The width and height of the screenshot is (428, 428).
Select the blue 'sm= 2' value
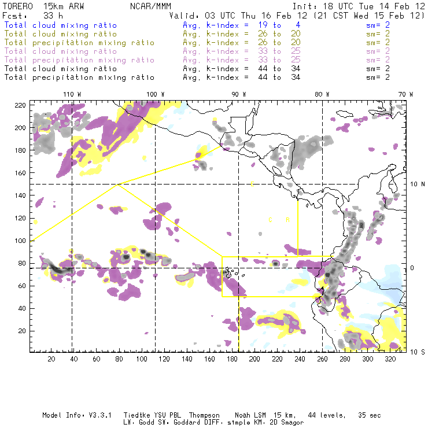378,25
